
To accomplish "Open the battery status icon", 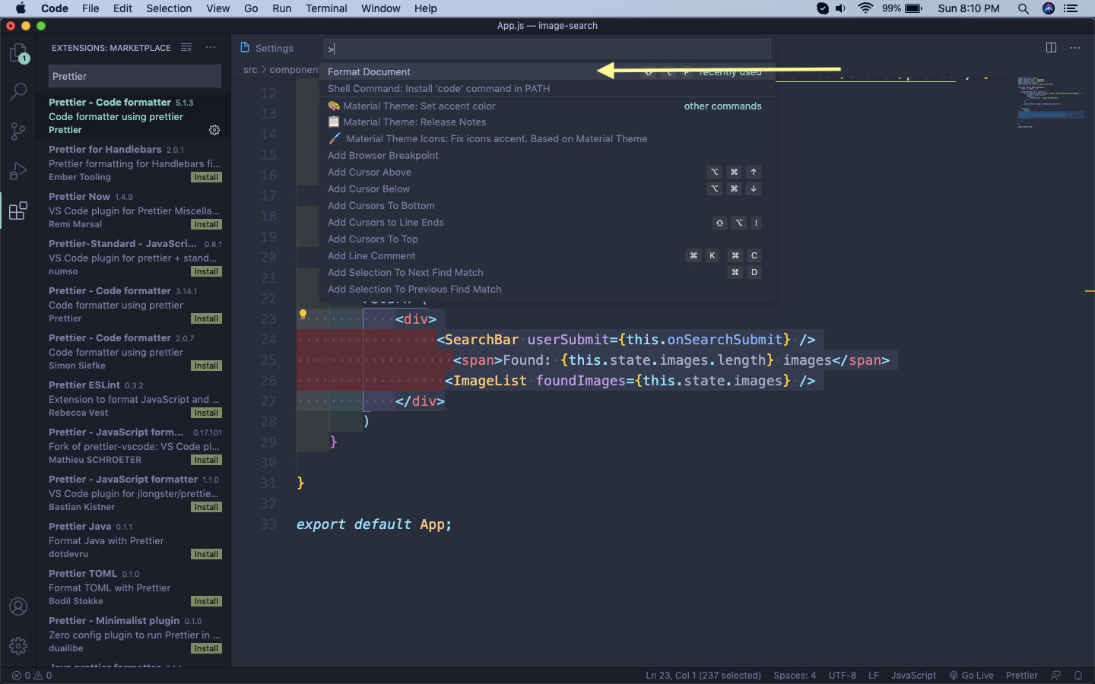I will [x=913, y=8].
